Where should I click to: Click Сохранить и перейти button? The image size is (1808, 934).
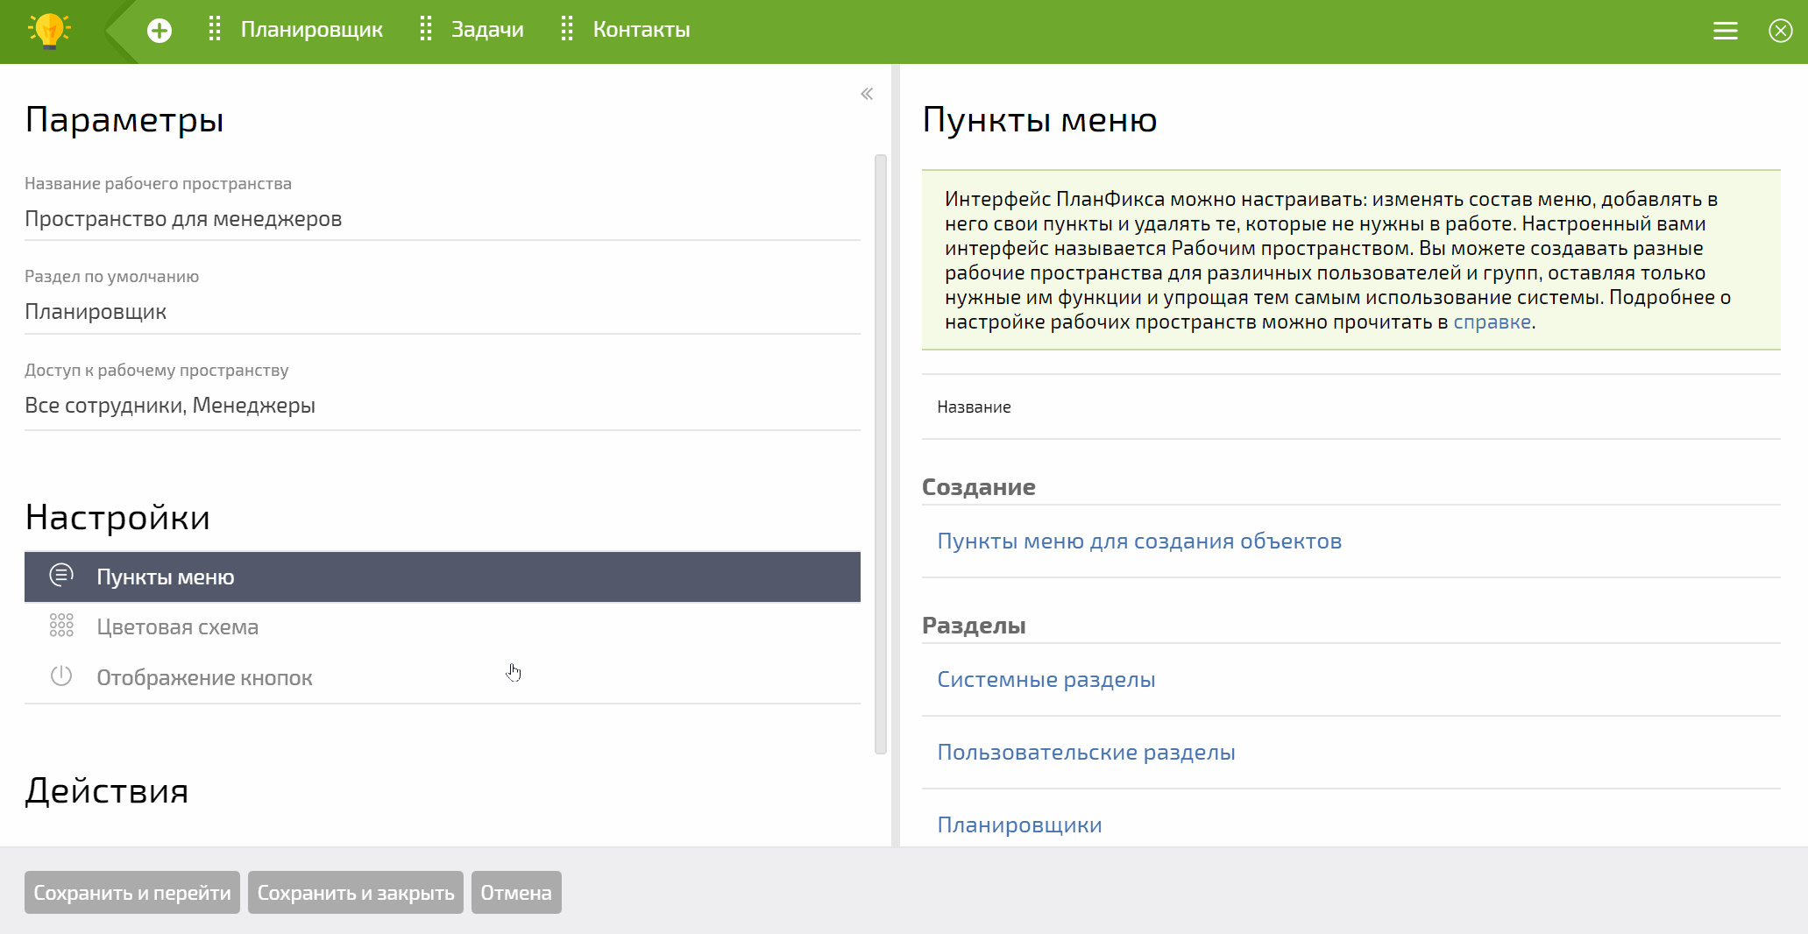tap(132, 893)
